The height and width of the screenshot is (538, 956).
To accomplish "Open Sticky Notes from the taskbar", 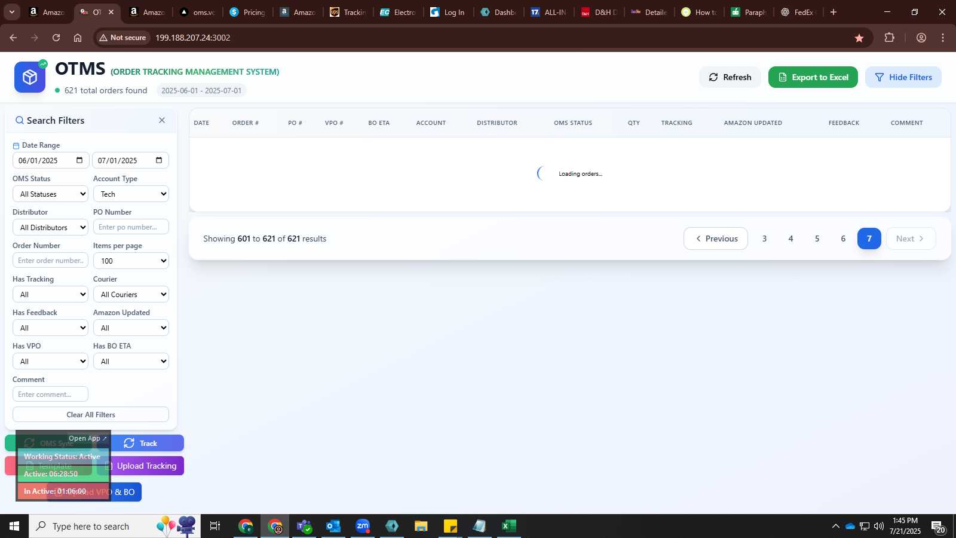I will [x=451, y=526].
